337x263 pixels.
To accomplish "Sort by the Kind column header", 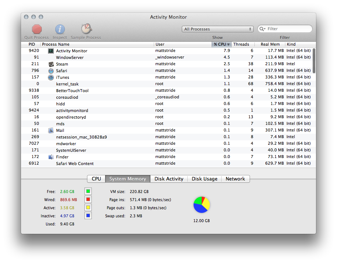I will [300, 44].
